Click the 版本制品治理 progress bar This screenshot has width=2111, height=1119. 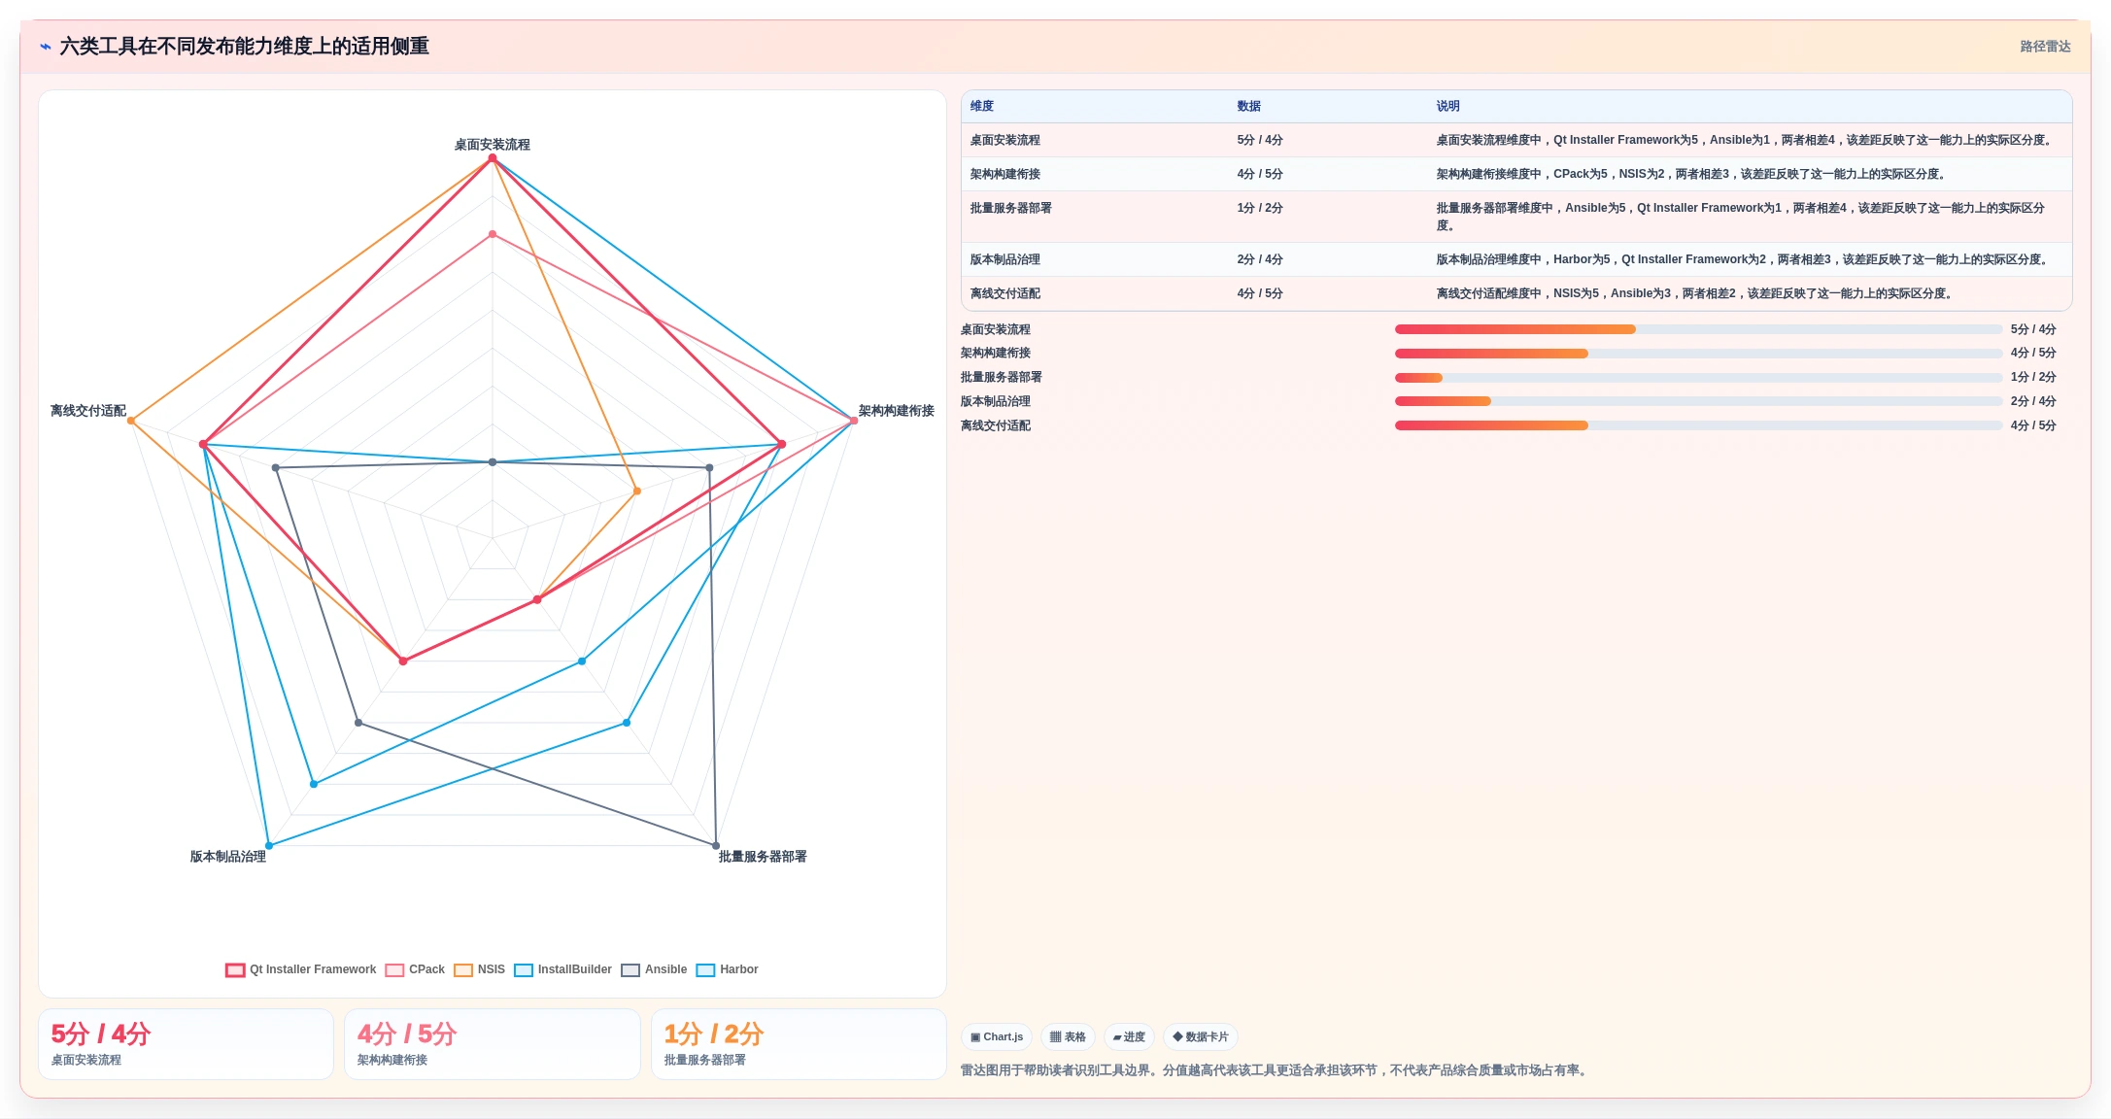coord(1698,401)
